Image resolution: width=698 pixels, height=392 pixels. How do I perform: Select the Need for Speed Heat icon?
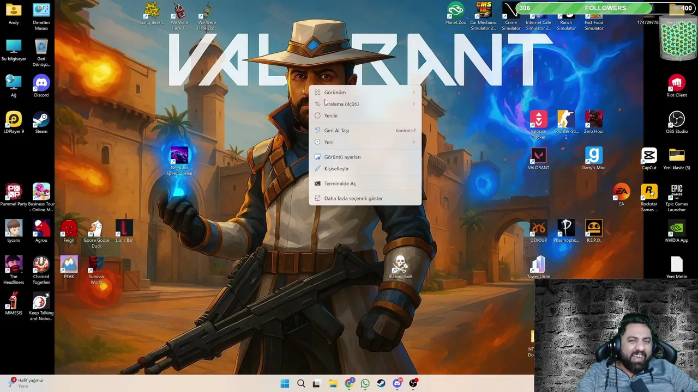click(179, 161)
